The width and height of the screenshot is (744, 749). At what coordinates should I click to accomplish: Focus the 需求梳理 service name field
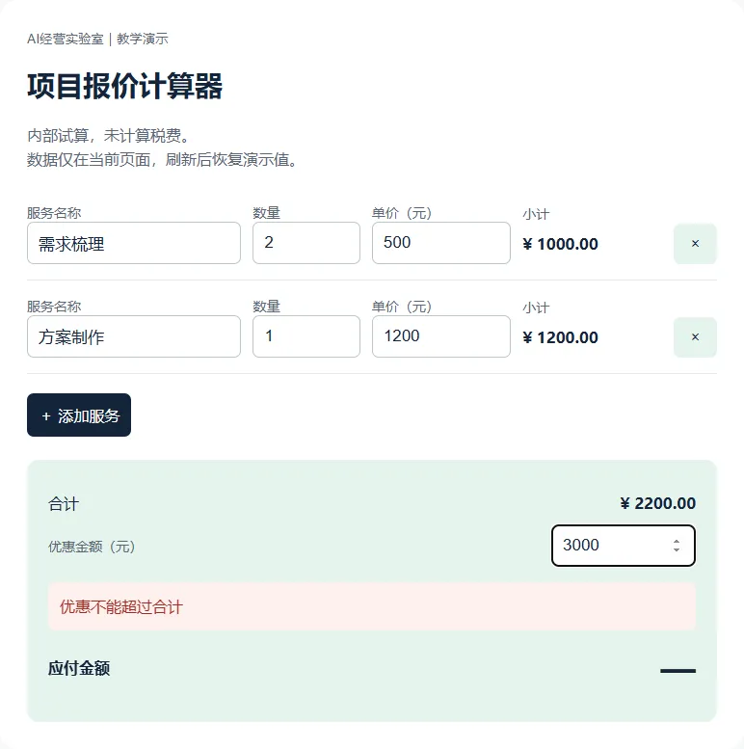click(134, 243)
